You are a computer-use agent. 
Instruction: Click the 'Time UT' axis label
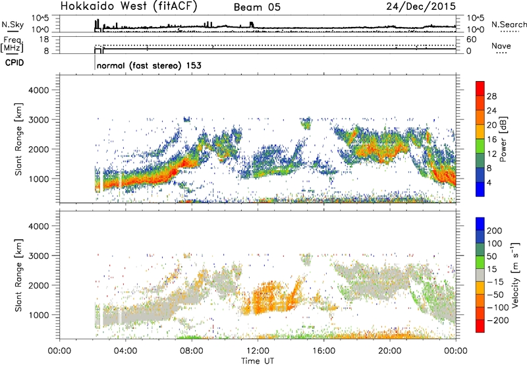pyautogui.click(x=258, y=361)
